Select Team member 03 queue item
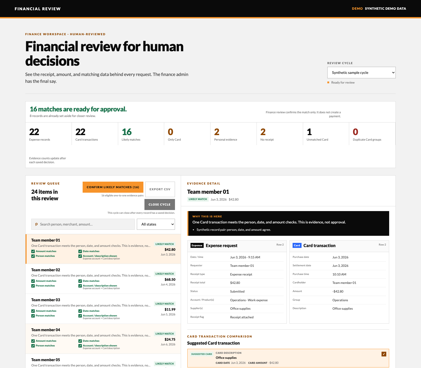Image resolution: width=421 pixels, height=368 pixels. tap(103, 309)
